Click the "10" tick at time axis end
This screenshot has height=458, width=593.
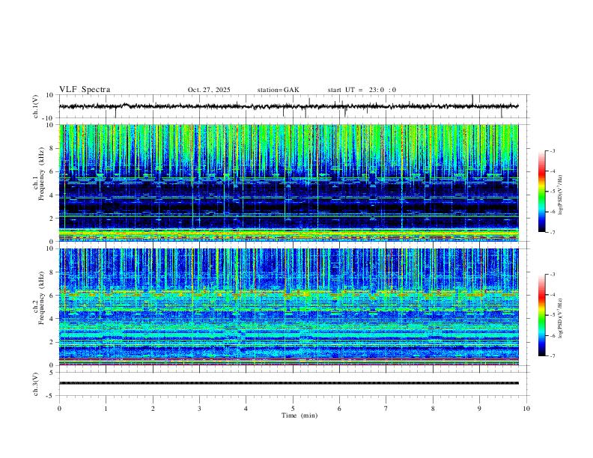pyautogui.click(x=526, y=409)
